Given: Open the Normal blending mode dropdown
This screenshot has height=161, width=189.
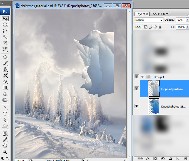Looking at the screenshot, I should 149,20.
